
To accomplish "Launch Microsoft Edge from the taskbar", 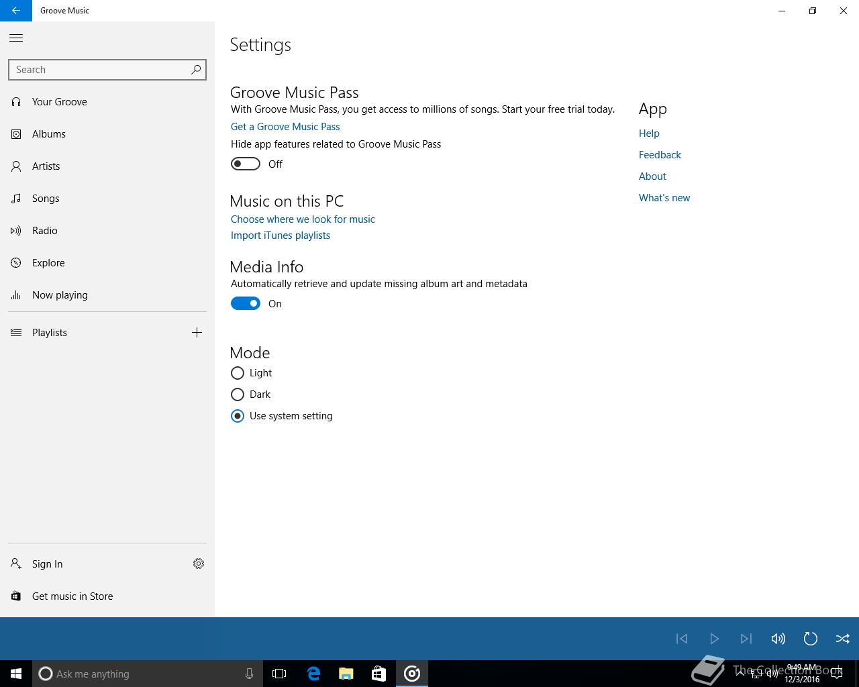I will 313,674.
